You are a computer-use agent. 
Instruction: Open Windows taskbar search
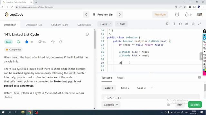10,112
